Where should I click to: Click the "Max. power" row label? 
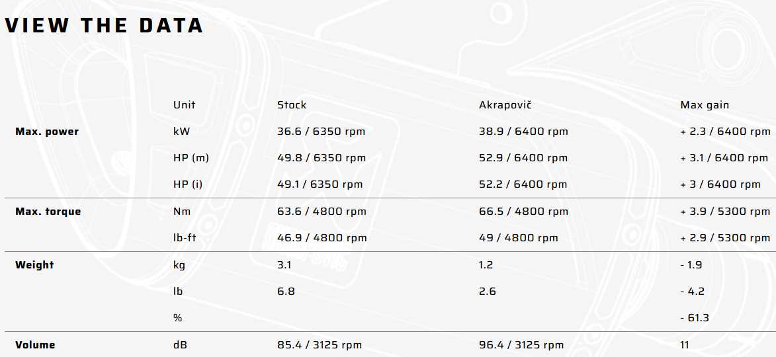coord(47,131)
